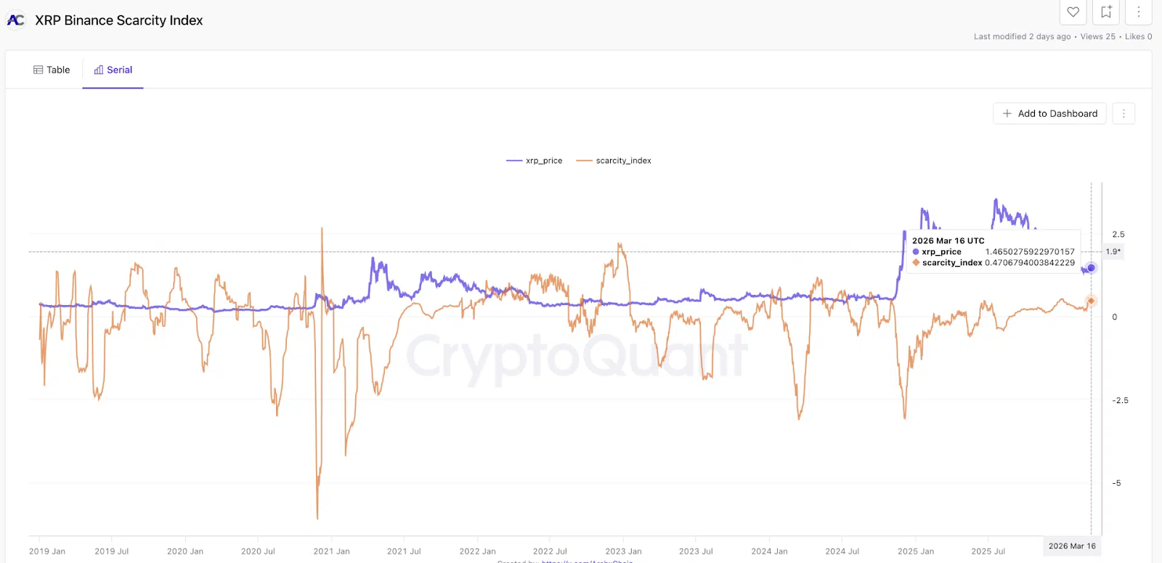
Task: Click the AC logo icon
Action: click(x=15, y=20)
